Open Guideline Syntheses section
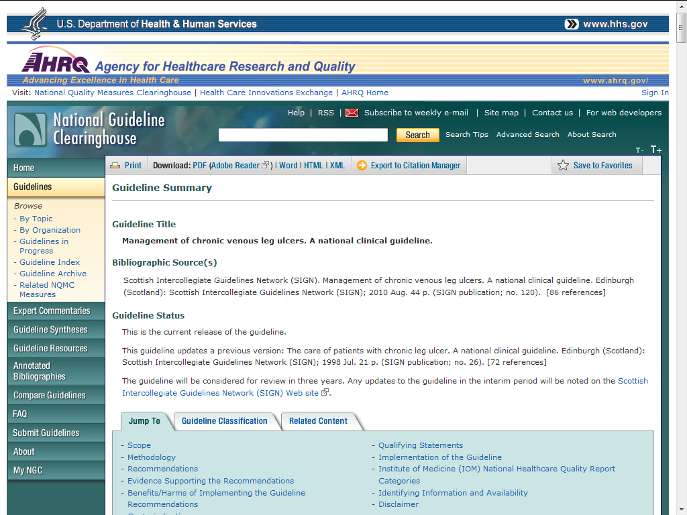Screen dimensions: 687x515 [56, 330]
